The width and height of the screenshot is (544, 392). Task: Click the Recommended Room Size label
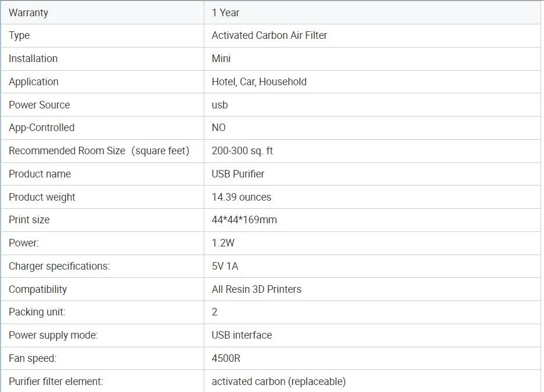click(99, 151)
